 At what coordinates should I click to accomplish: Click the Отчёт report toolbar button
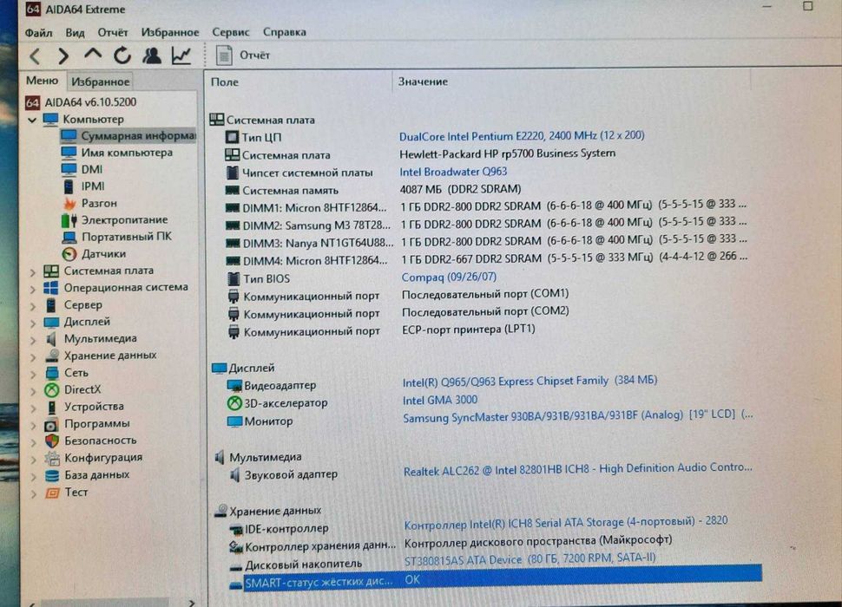click(x=243, y=55)
